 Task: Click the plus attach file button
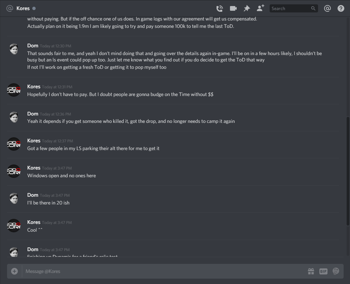pos(14,271)
